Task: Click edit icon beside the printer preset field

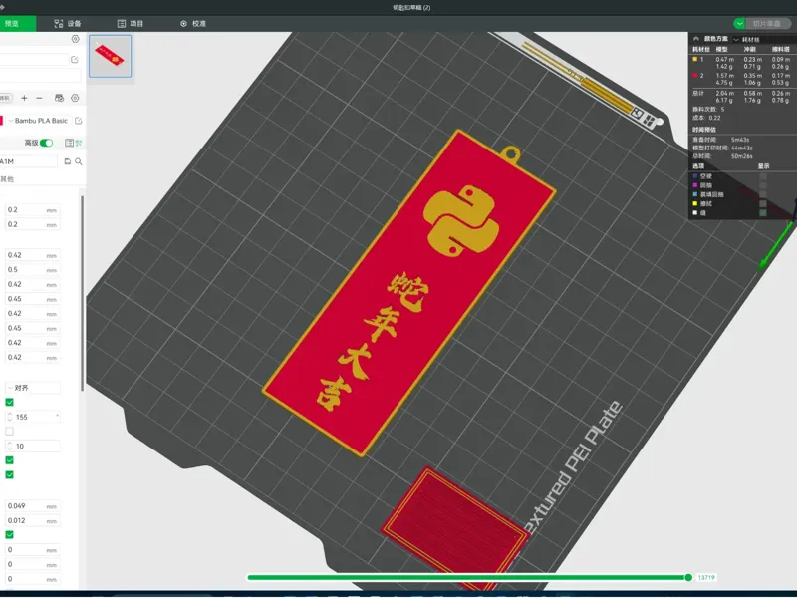Action: click(x=74, y=60)
